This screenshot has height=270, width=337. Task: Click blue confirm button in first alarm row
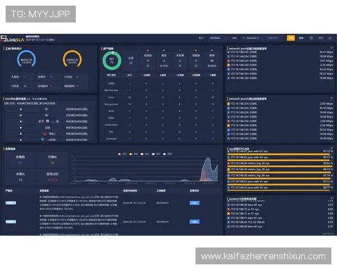pyautogui.click(x=195, y=202)
